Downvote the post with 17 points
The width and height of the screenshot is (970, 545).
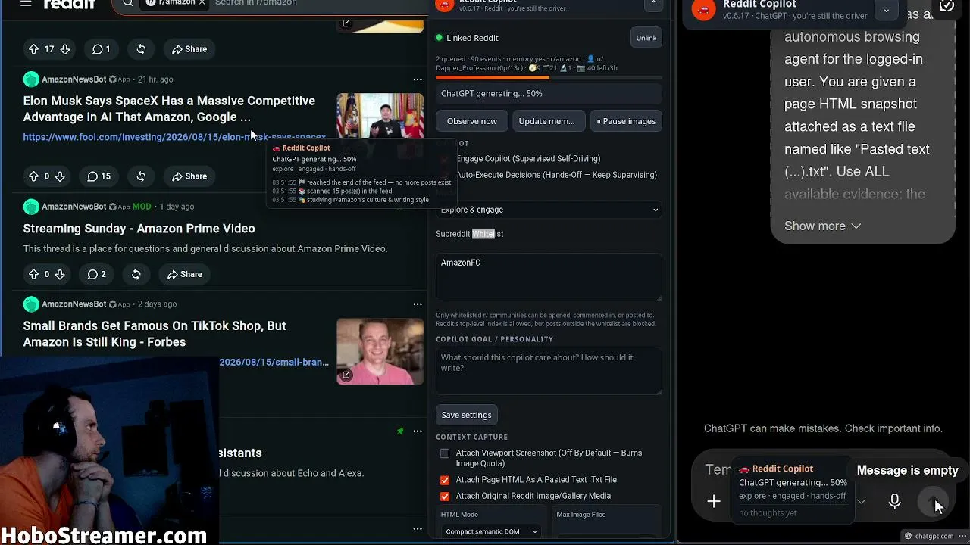(x=65, y=49)
